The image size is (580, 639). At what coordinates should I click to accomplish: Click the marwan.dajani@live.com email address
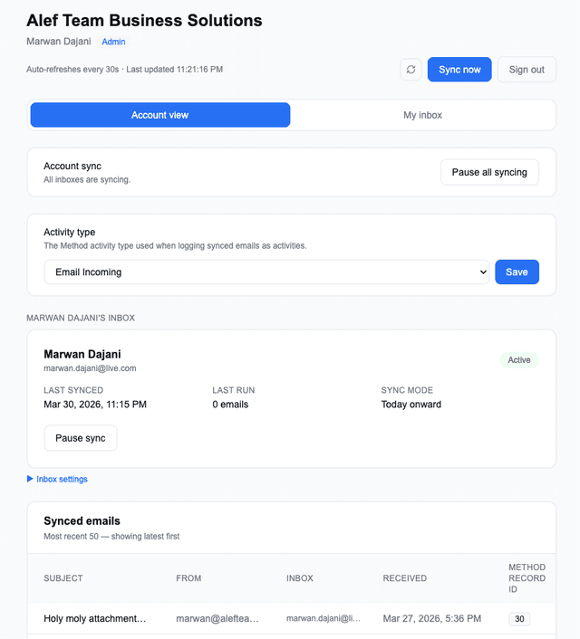(x=90, y=368)
